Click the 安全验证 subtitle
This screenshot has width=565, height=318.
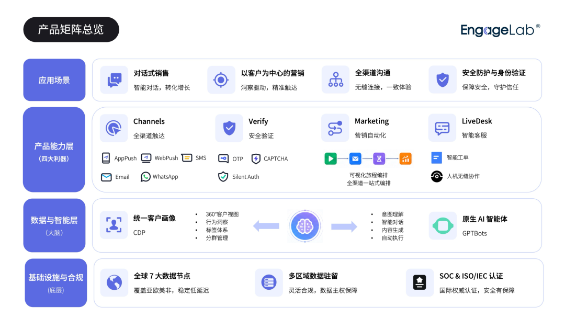(x=261, y=136)
